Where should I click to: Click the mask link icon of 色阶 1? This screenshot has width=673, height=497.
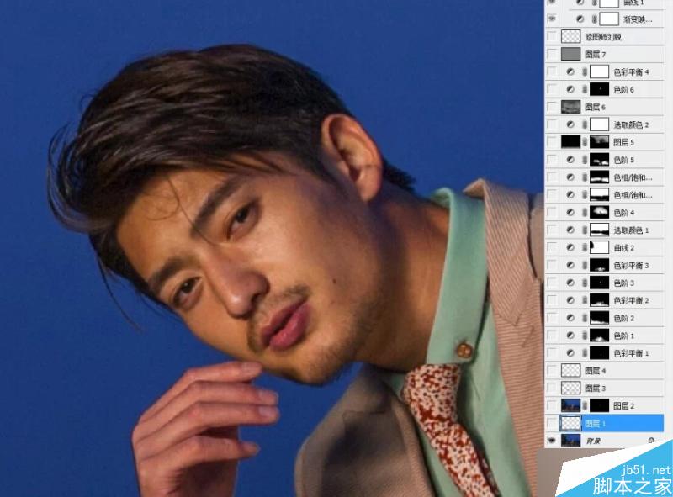point(585,336)
